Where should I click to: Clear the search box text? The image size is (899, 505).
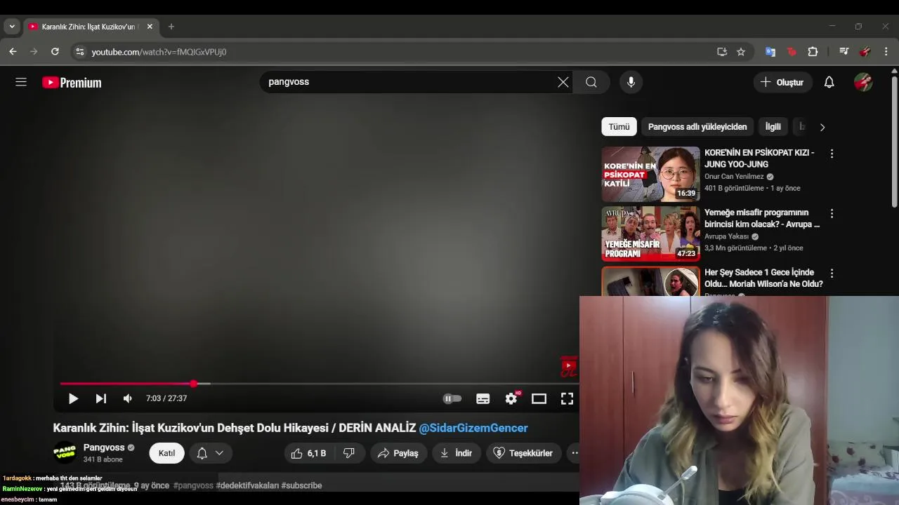tap(563, 82)
